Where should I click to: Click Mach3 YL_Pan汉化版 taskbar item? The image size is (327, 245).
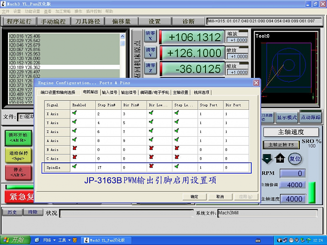106,240
